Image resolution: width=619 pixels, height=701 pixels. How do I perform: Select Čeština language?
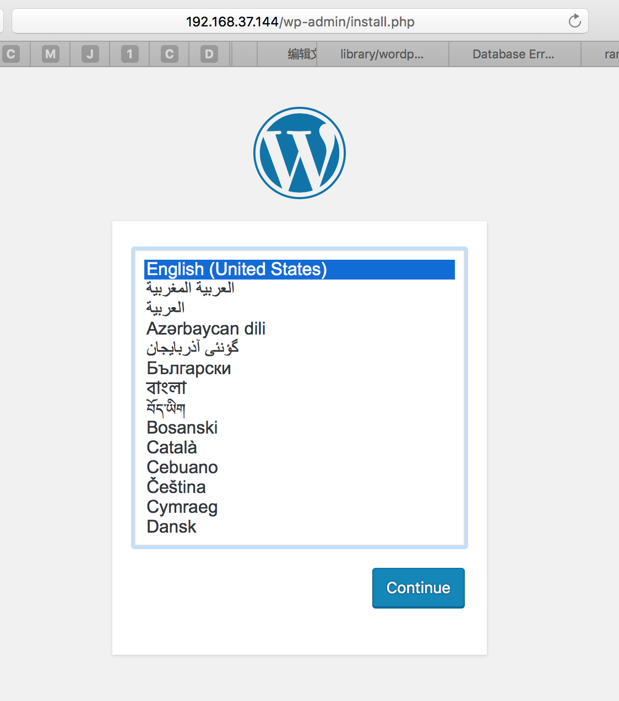click(x=300, y=487)
